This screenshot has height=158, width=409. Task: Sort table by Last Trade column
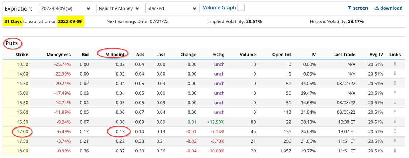coord(344,55)
